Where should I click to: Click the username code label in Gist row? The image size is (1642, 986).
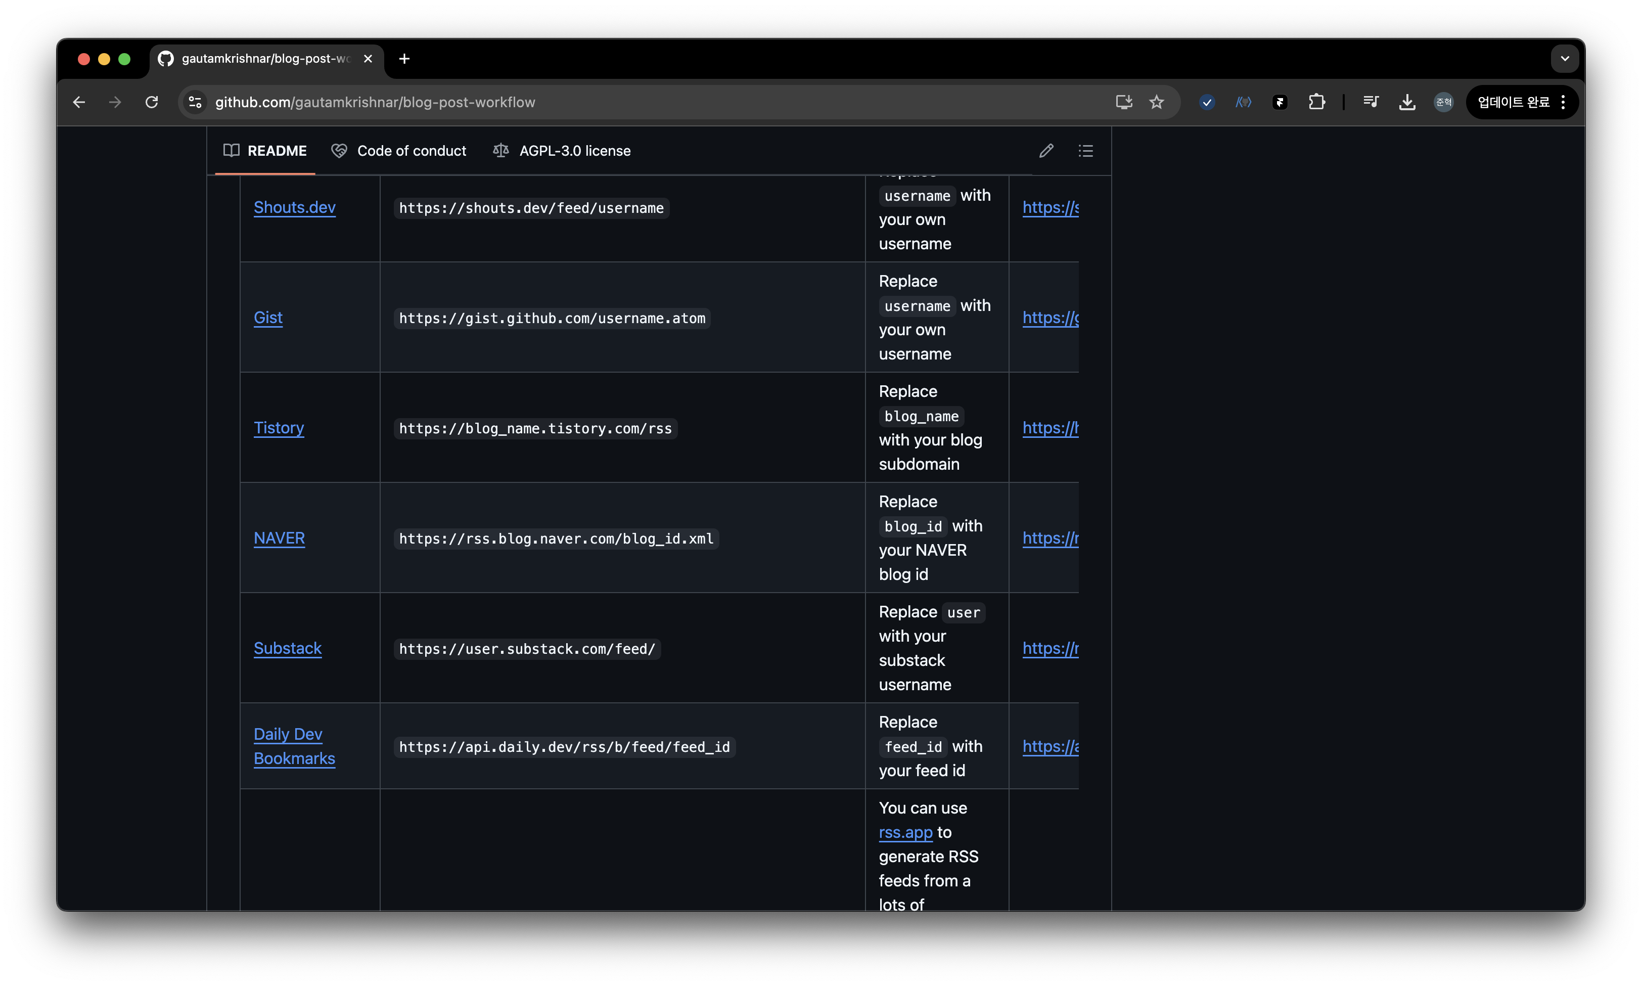click(918, 306)
